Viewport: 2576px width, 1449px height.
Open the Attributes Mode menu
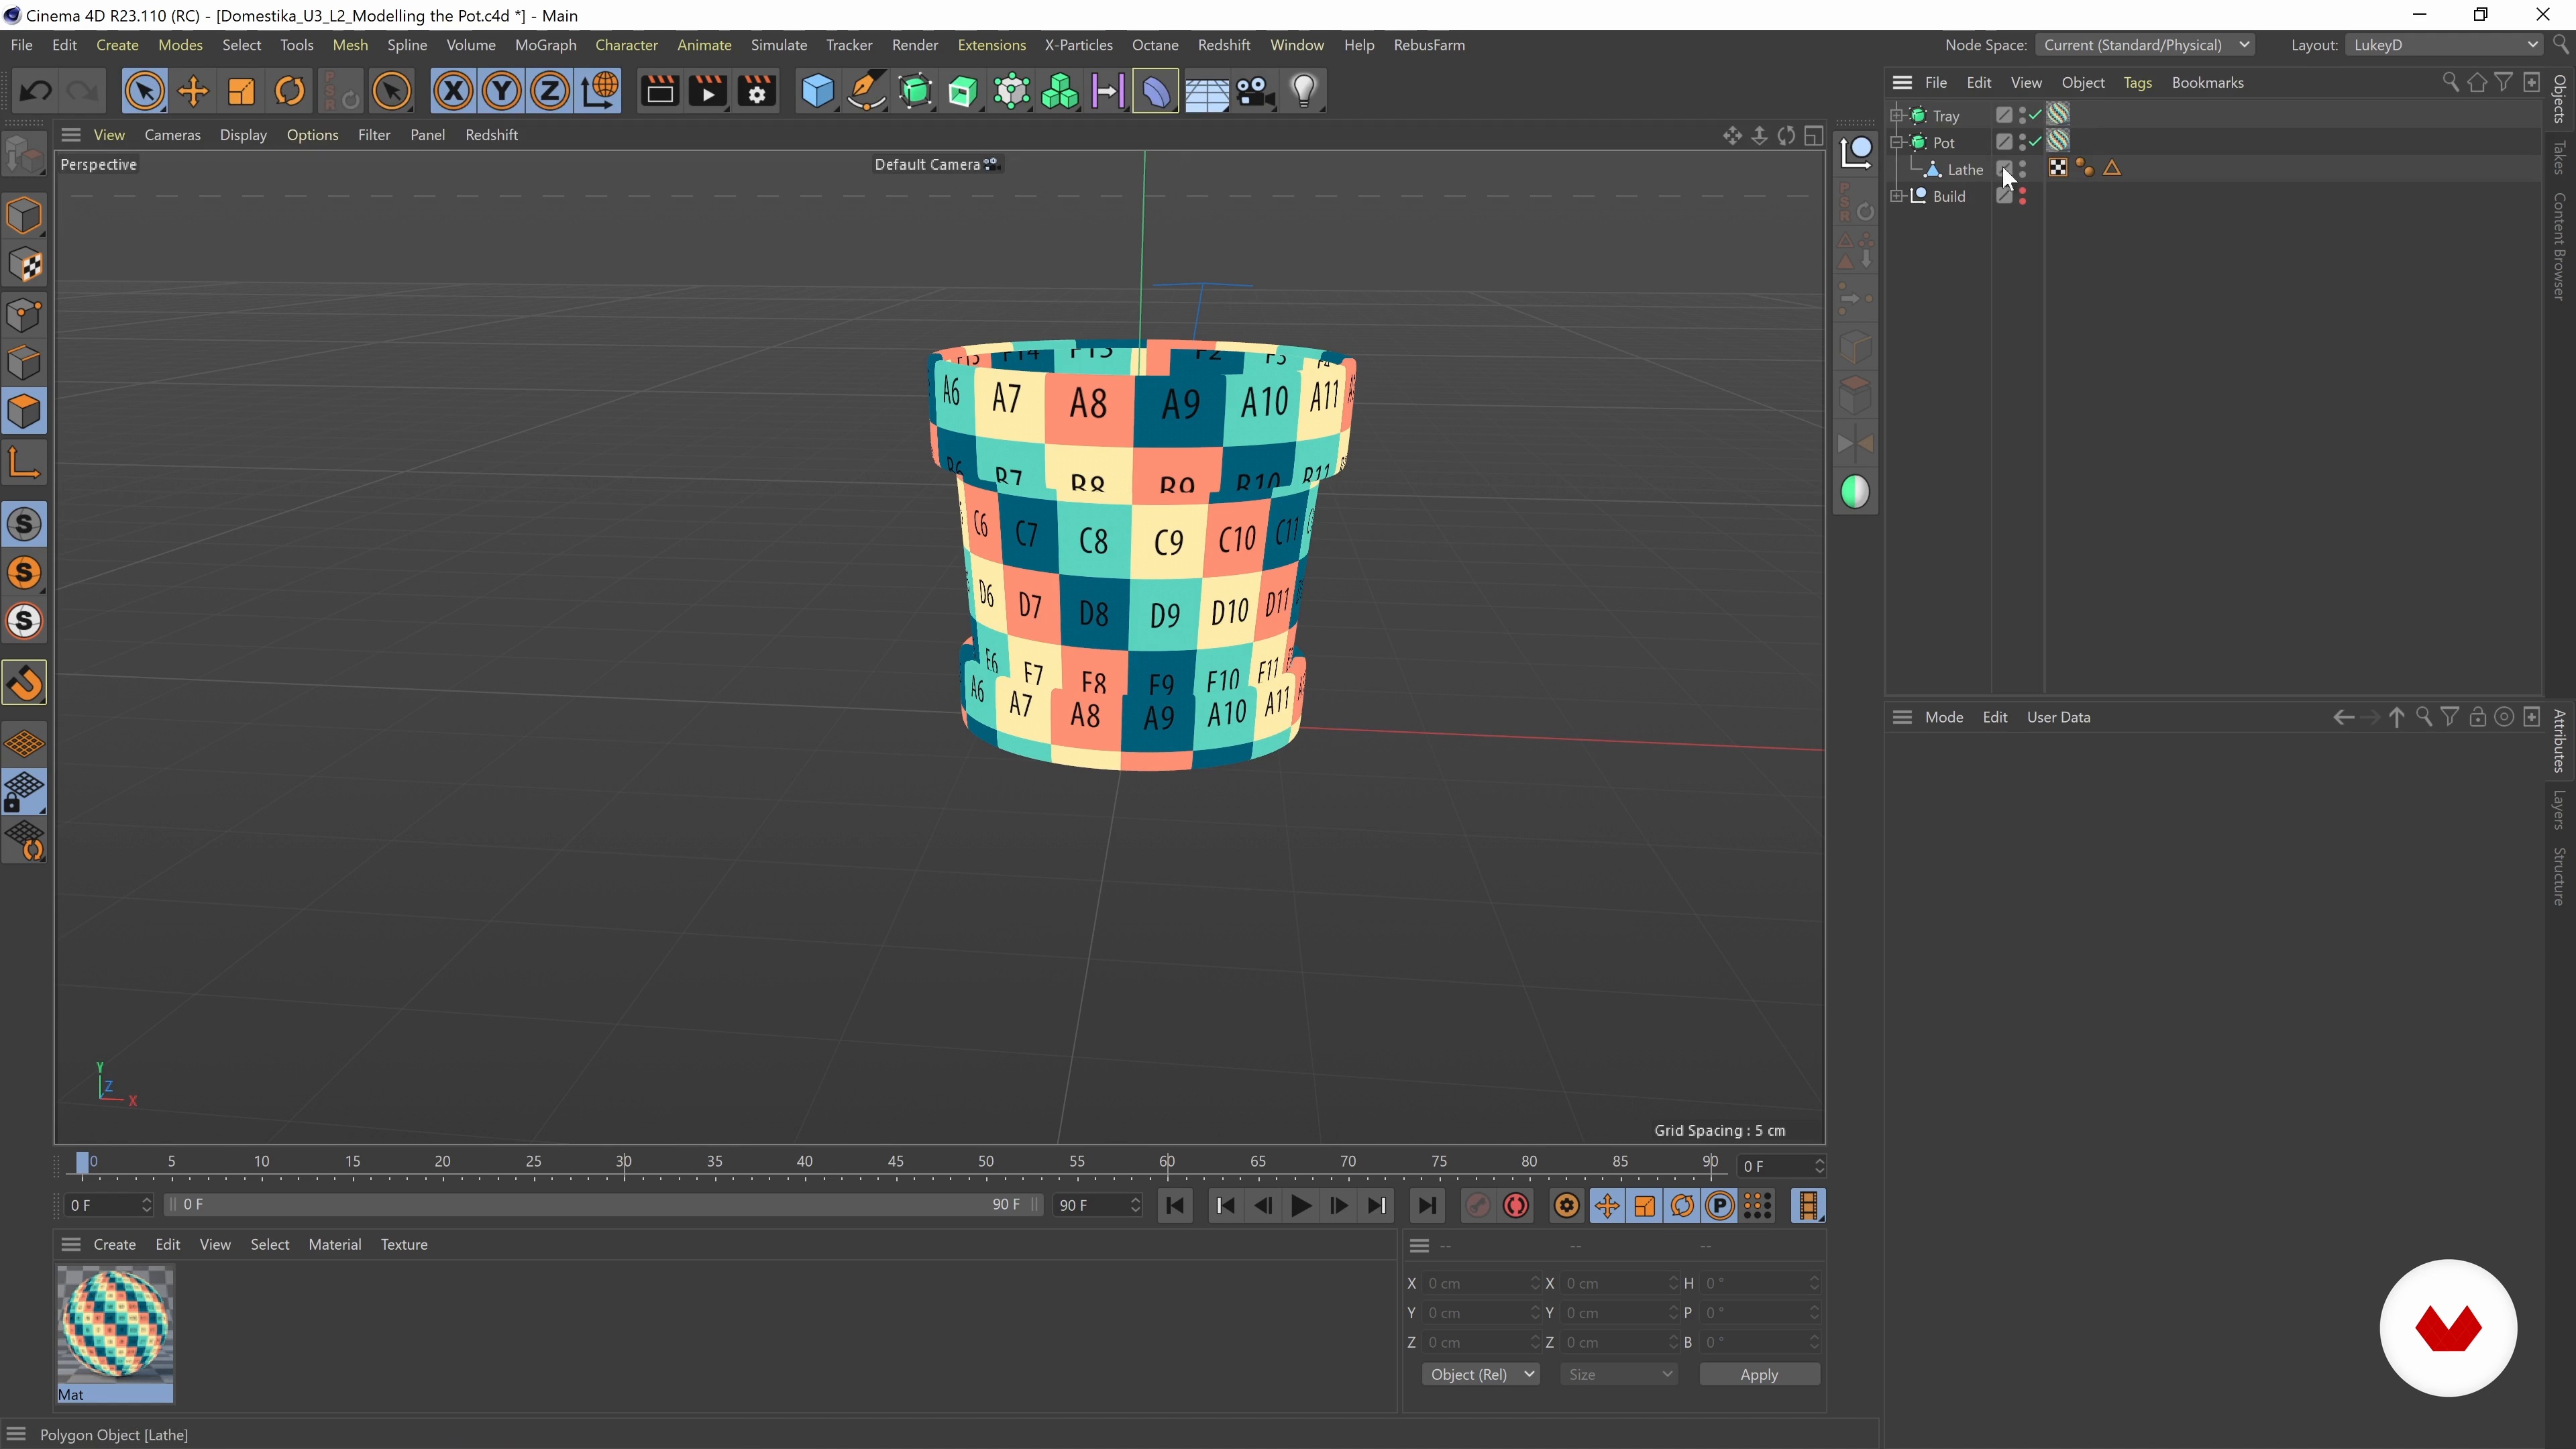click(1944, 717)
